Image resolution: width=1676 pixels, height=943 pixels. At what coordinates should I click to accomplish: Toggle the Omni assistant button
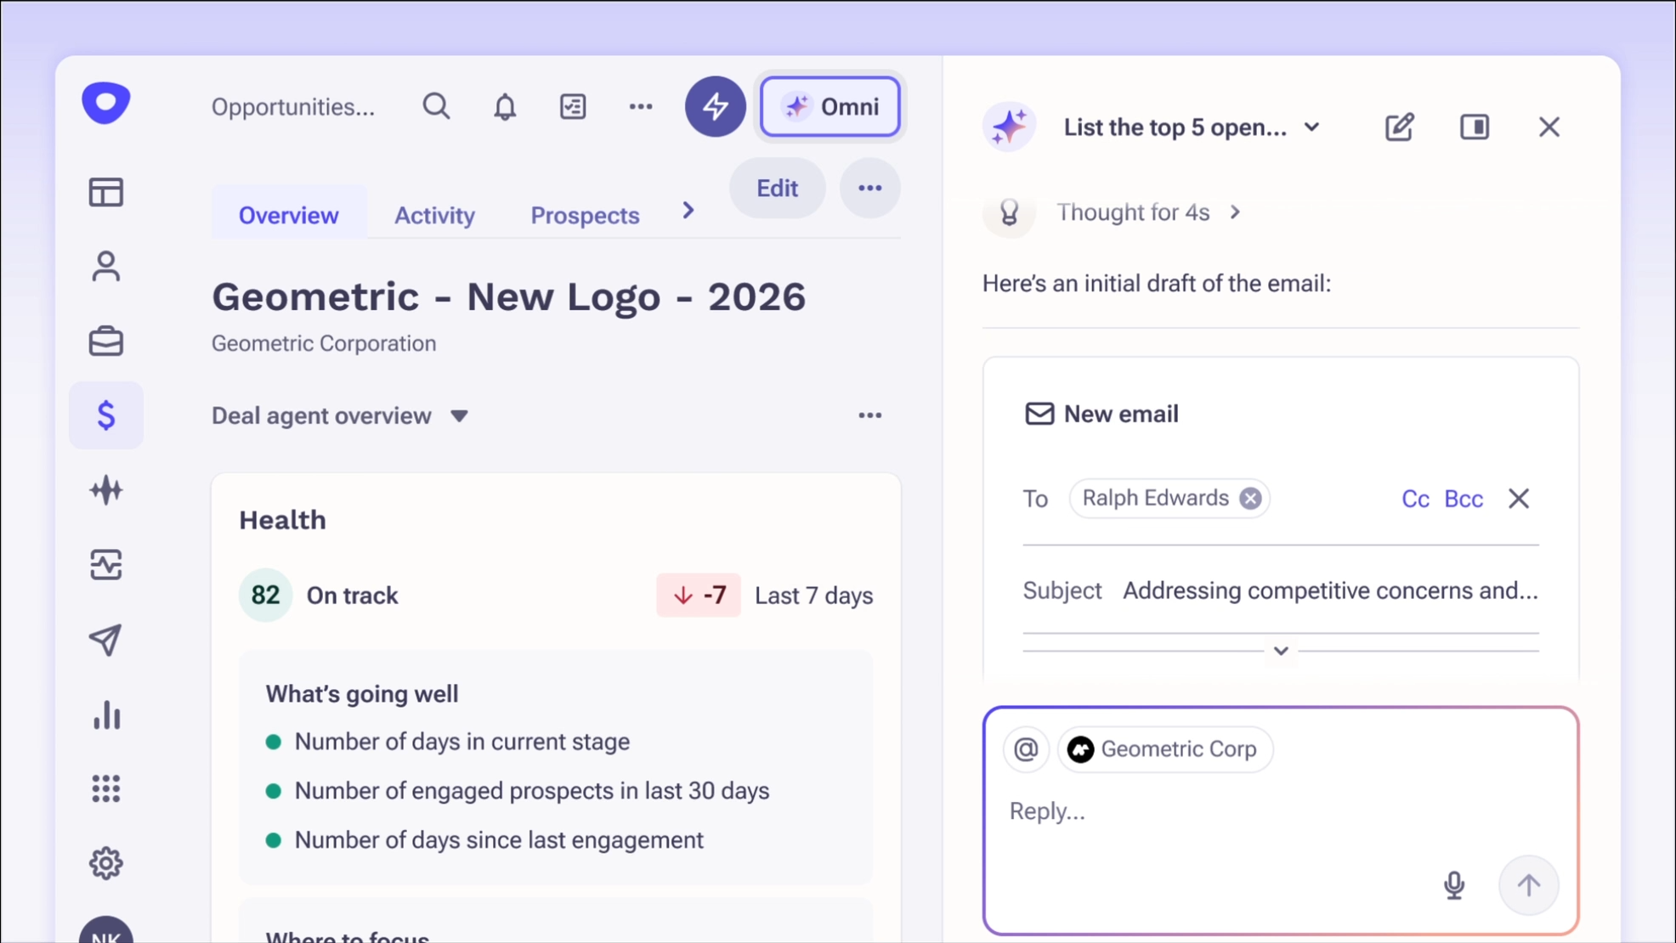click(x=830, y=107)
